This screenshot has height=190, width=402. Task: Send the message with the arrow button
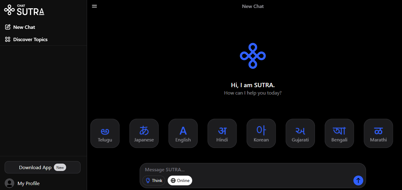pos(358,180)
